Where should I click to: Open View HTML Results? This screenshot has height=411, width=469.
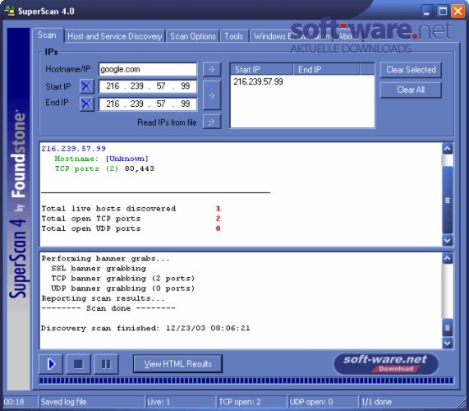pos(177,363)
